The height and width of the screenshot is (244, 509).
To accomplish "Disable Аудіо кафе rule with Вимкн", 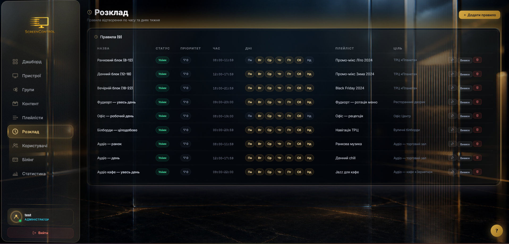I will click(465, 172).
